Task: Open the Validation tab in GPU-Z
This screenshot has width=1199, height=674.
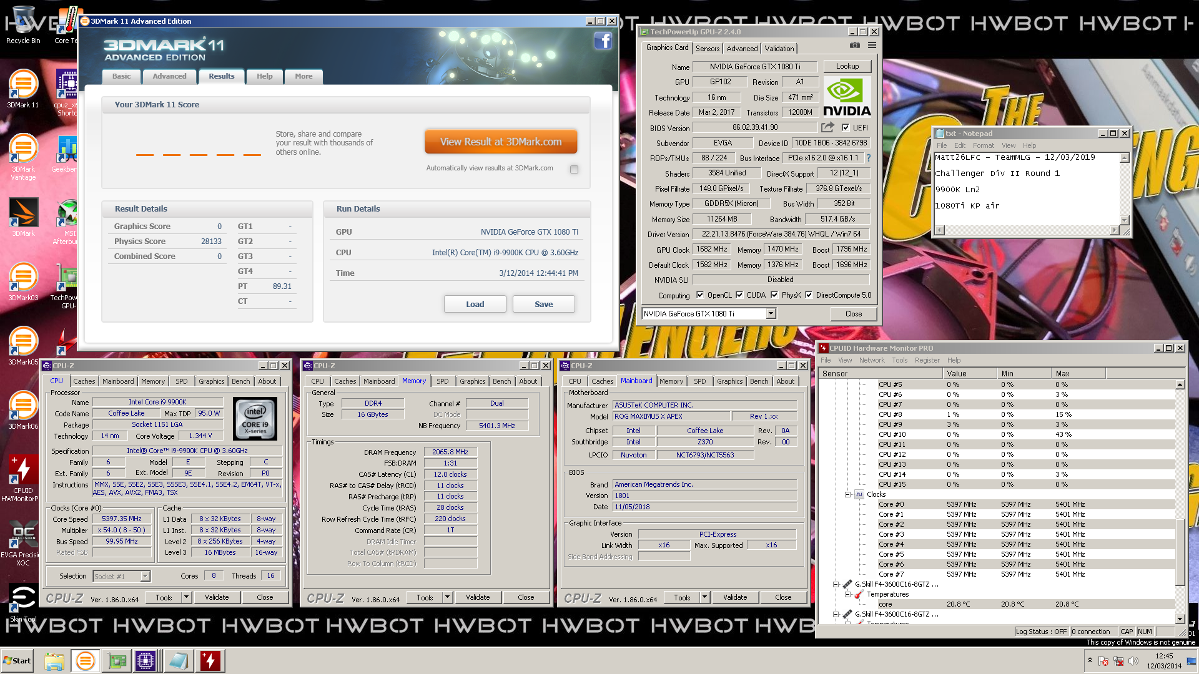Action: coord(779,49)
